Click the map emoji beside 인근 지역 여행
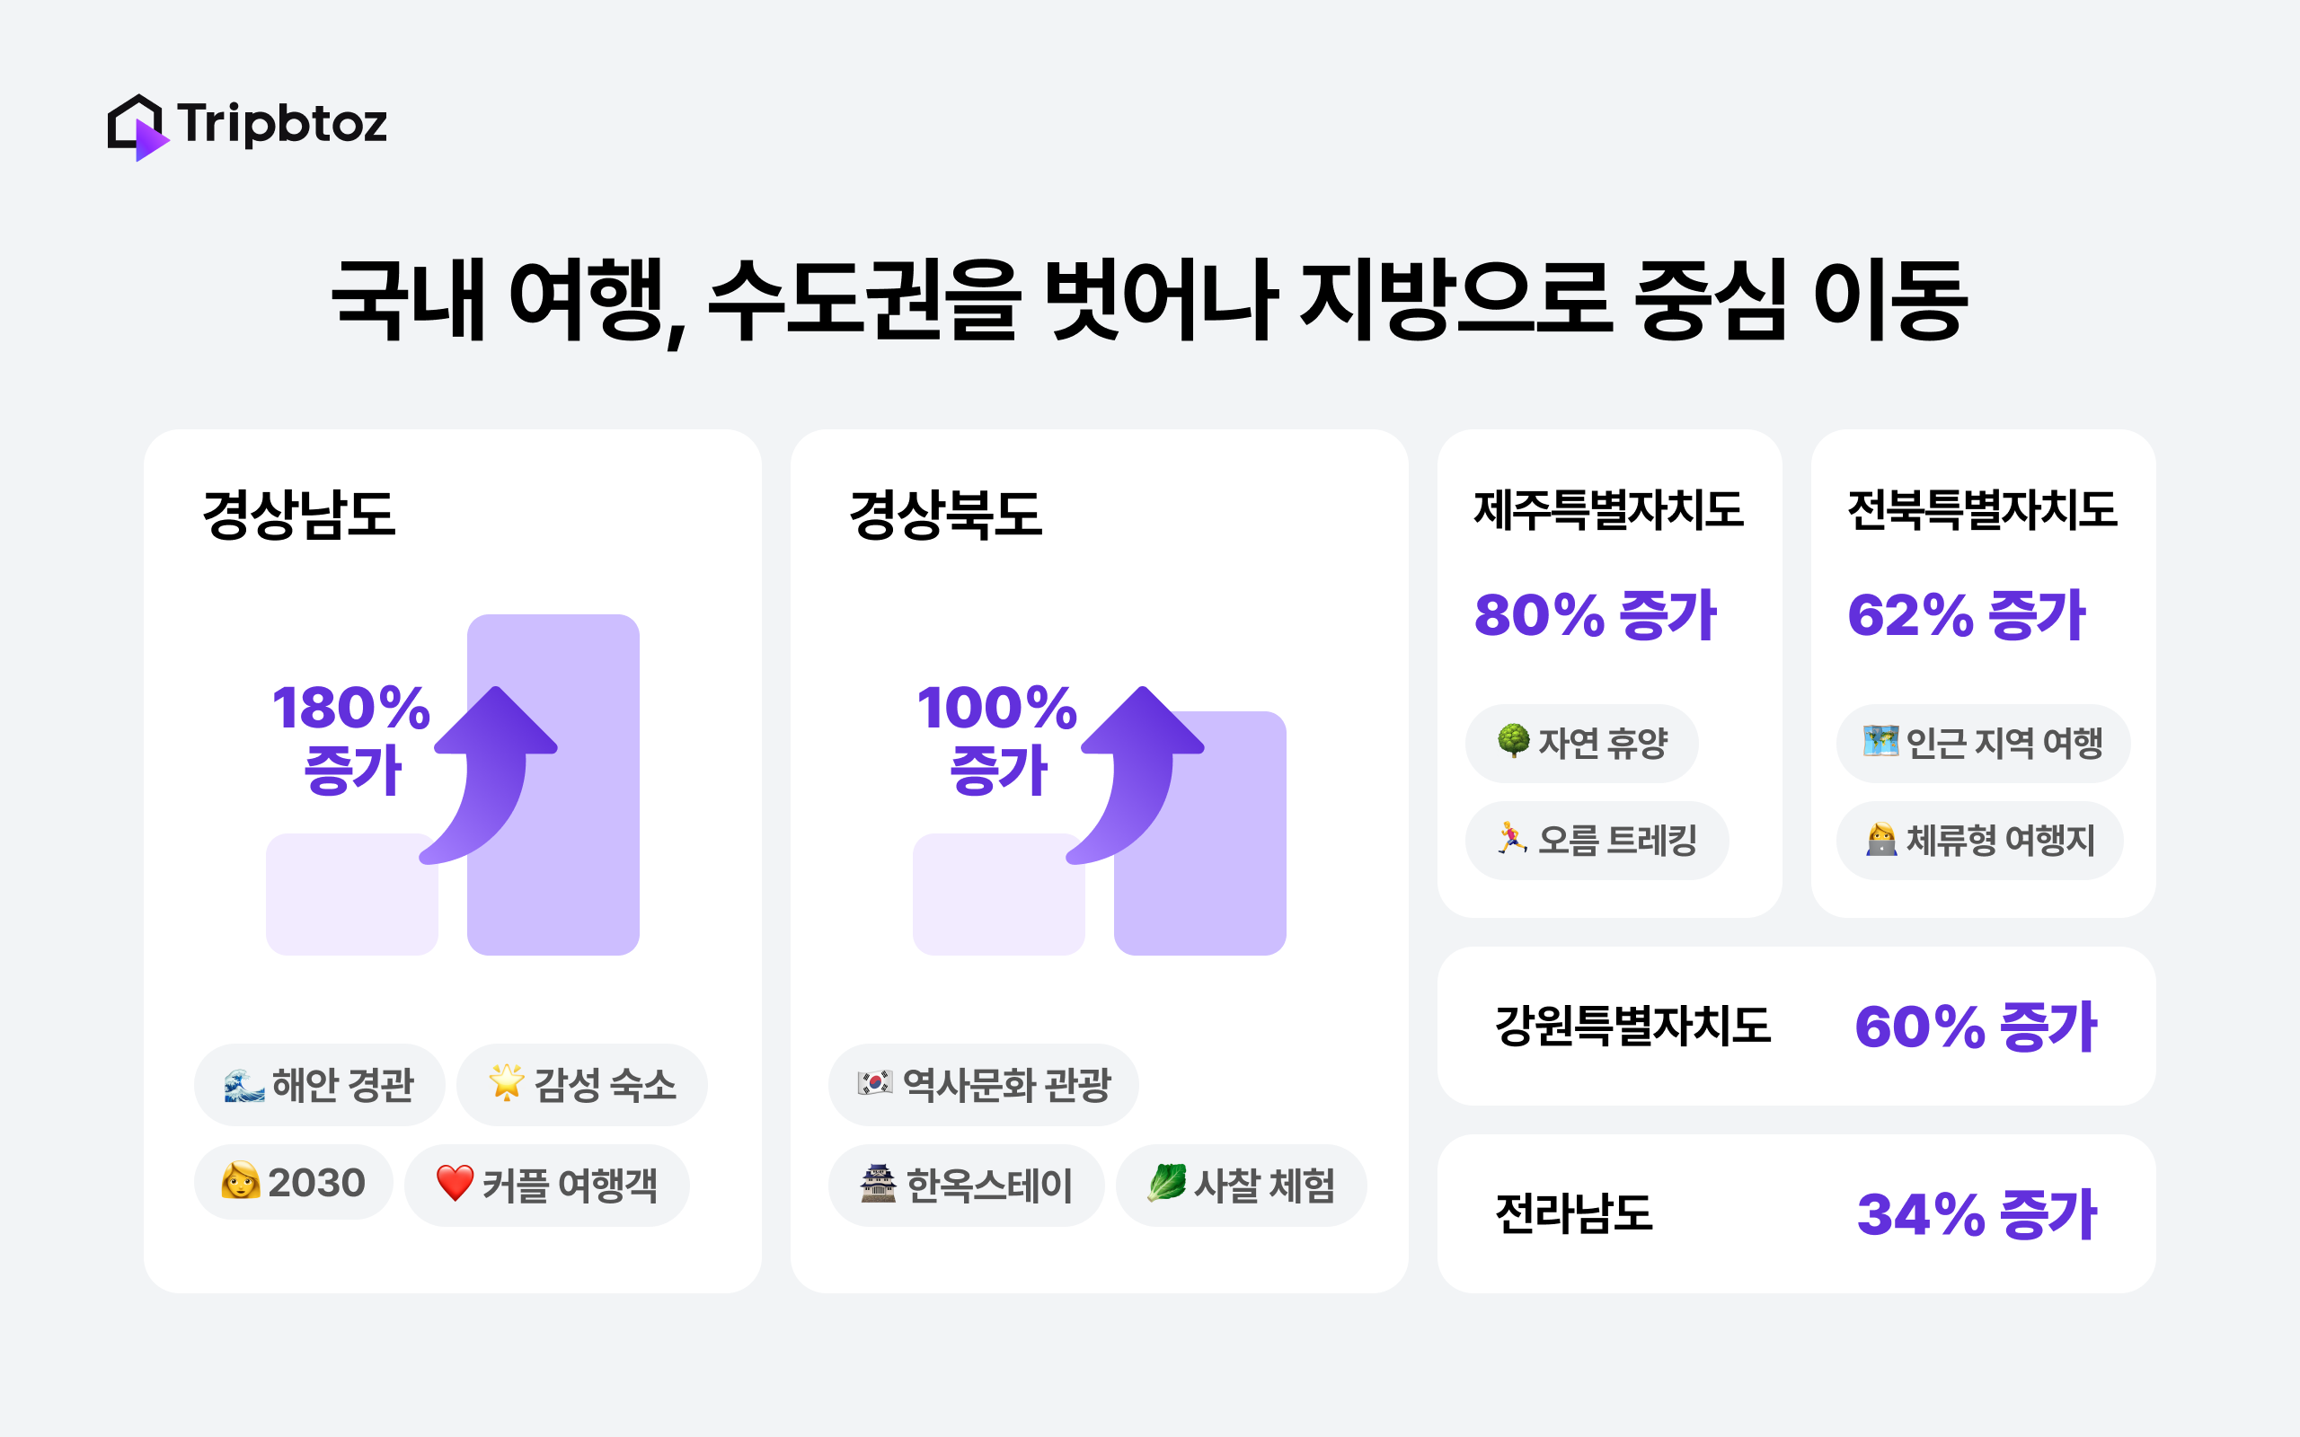This screenshot has width=2300, height=1437. (x=1880, y=740)
